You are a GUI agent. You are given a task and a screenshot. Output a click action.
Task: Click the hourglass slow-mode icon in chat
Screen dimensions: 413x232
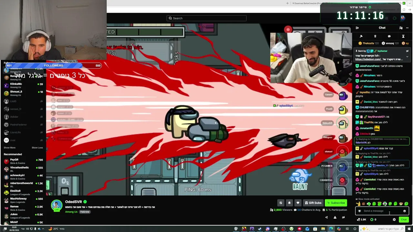coord(403,36)
